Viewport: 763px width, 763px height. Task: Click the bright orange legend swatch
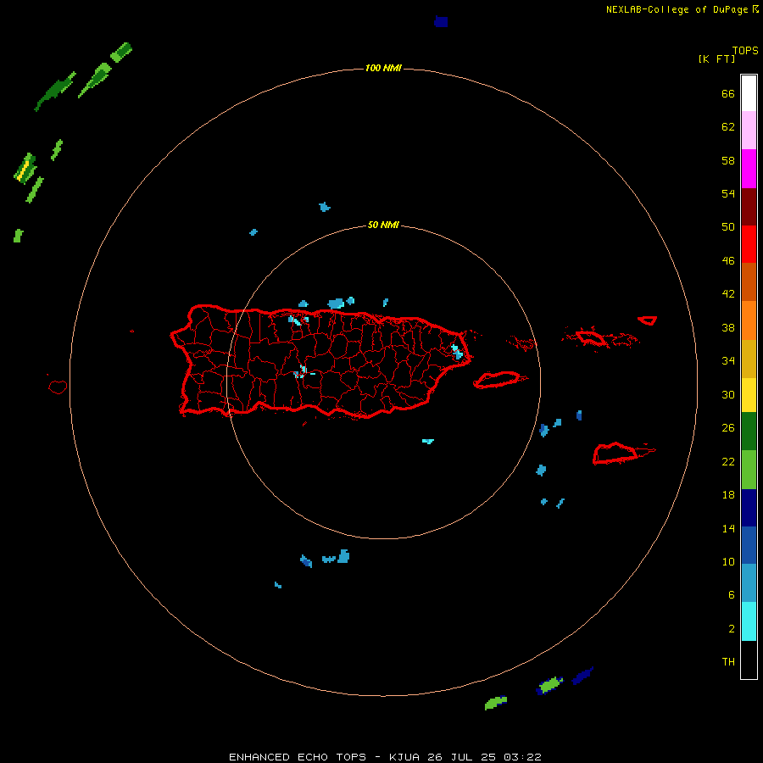[749, 320]
